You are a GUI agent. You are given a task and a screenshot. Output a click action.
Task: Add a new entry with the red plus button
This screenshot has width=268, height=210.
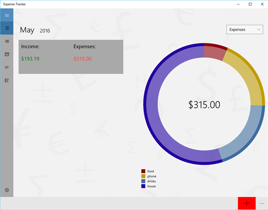(247, 204)
